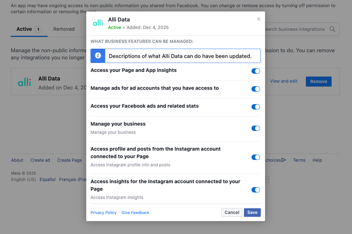
Task: Click the search magnifier icon
Action: [x=332, y=29]
